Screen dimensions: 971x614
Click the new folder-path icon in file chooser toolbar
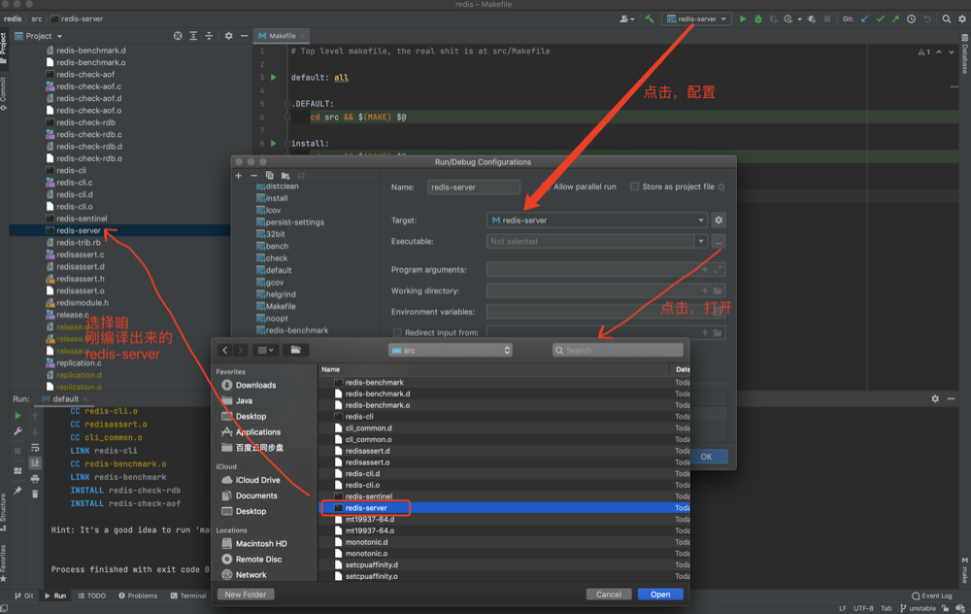(x=296, y=350)
